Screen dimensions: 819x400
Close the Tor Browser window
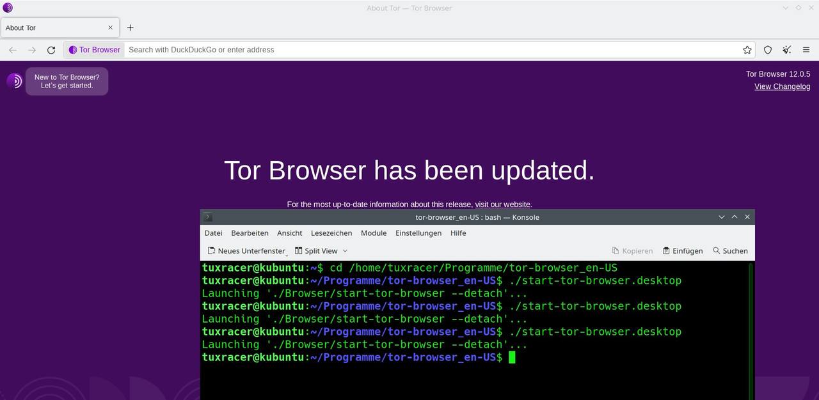pos(811,8)
